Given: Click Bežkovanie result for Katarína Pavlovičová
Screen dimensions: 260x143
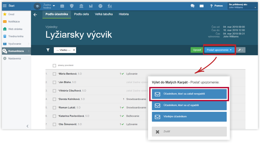Looking at the screenshot, I should 133,116.
